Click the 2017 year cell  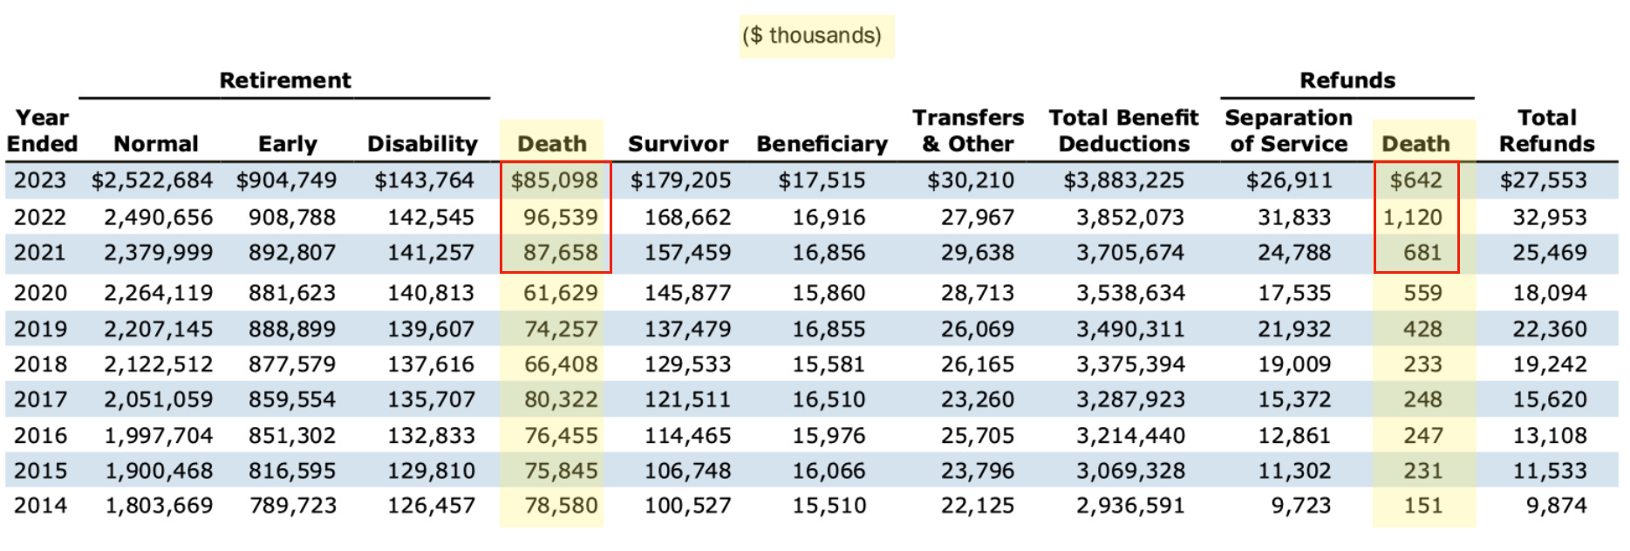pyautogui.click(x=40, y=400)
